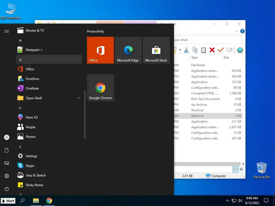Image resolution: width=275 pixels, height=206 pixels.
Task: Launch Notepad++ from app list
Action: (49, 50)
